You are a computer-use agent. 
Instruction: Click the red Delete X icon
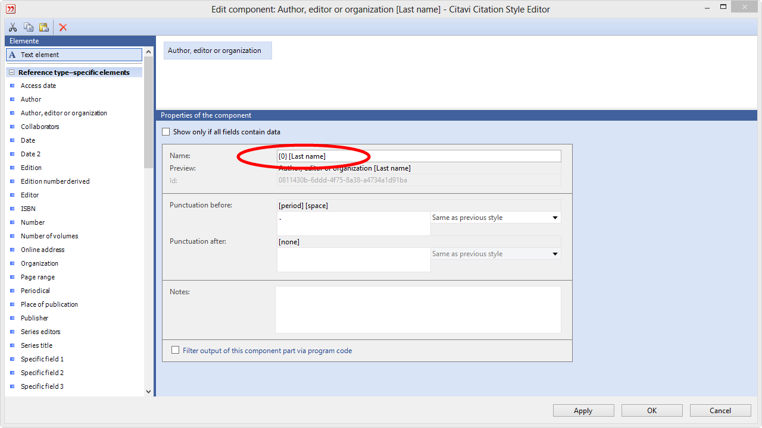(x=63, y=27)
